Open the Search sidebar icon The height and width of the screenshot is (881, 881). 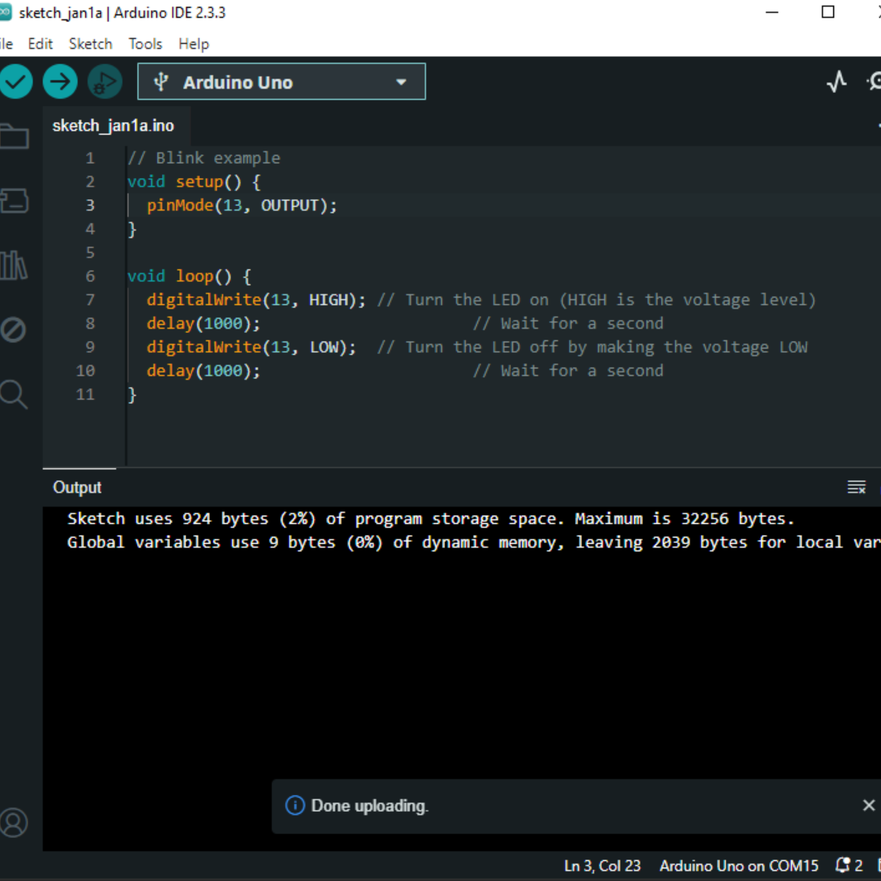click(x=14, y=394)
